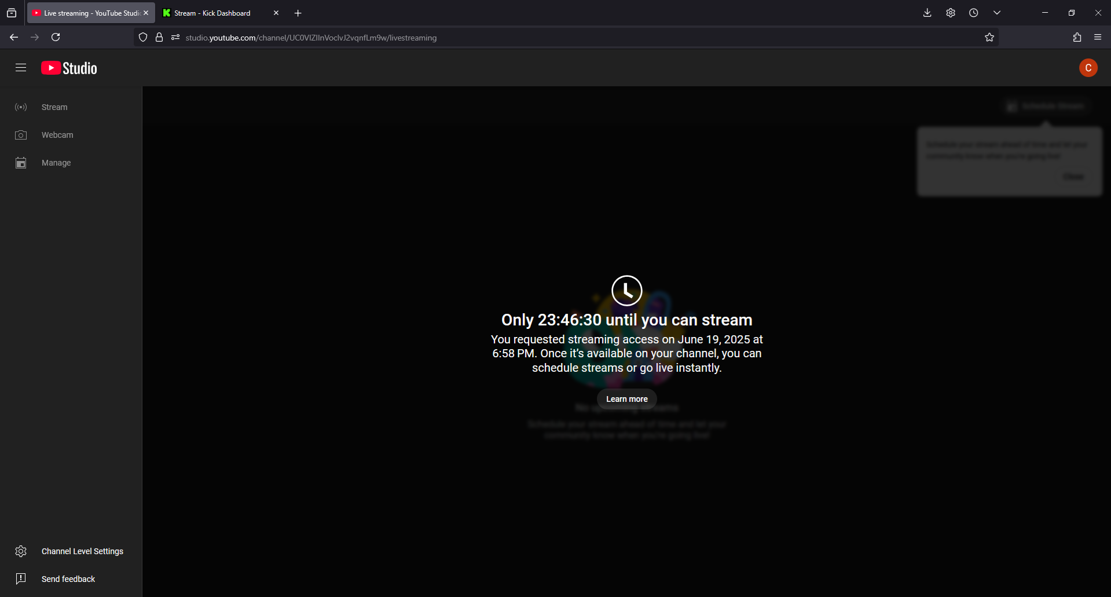Click the recent tabs icon in the title bar

tap(12, 13)
